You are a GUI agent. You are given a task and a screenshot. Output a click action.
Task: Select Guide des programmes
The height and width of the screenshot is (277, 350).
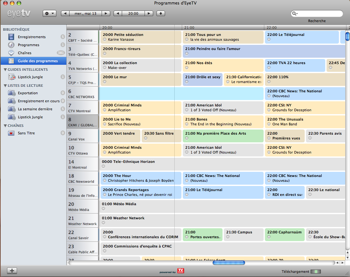tap(33, 61)
